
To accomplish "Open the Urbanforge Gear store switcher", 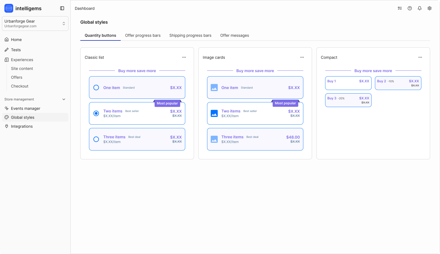I will click(35, 23).
